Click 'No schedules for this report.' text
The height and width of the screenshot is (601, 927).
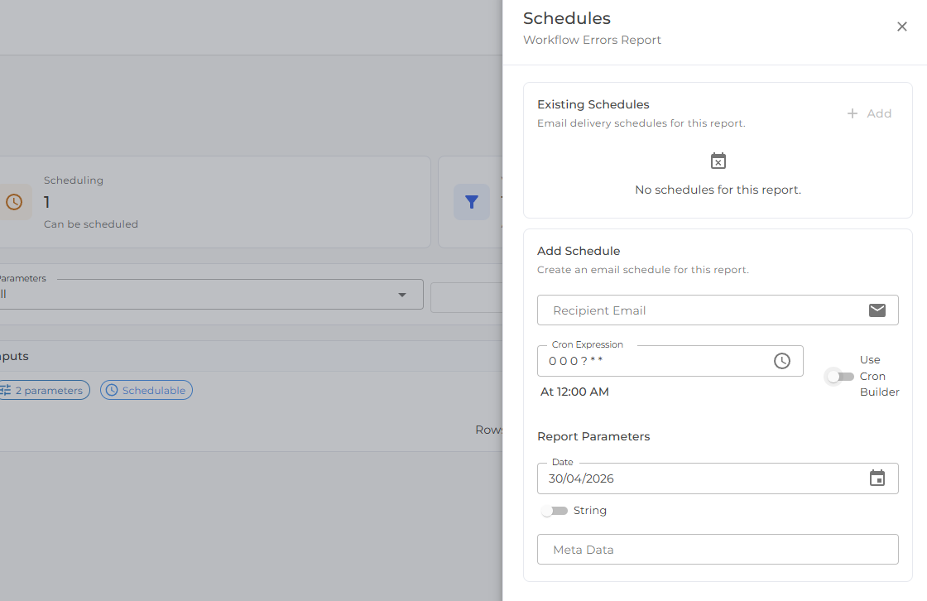tap(718, 190)
